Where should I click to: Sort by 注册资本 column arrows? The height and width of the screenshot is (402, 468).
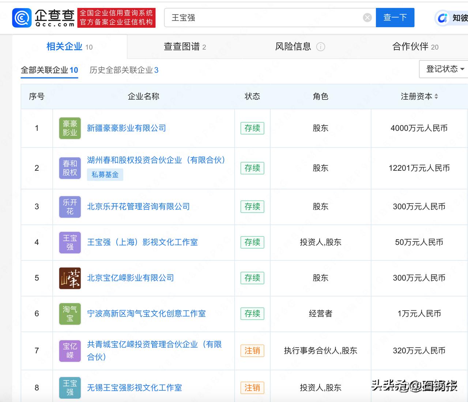point(436,96)
